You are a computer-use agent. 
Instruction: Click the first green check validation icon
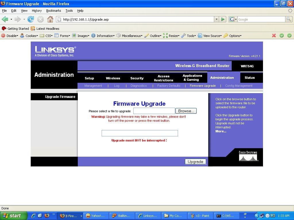(x=282, y=36)
